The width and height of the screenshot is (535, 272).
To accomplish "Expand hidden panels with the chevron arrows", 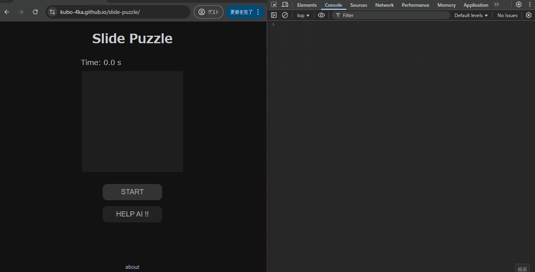I will coord(497,4).
